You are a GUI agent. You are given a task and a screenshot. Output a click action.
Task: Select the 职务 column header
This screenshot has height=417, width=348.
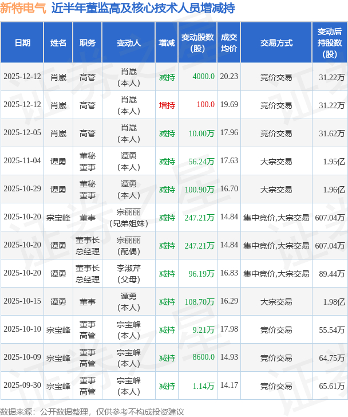click(88, 43)
